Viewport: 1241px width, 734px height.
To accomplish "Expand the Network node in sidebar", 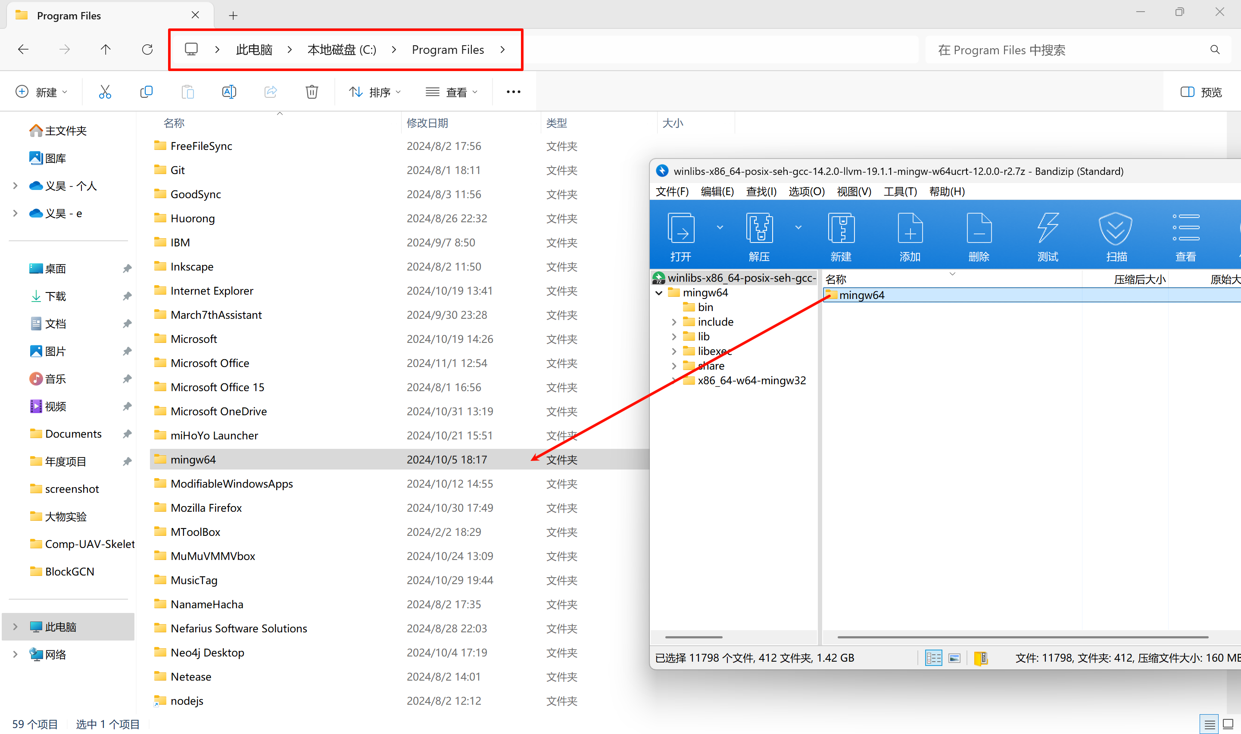I will (x=16, y=654).
